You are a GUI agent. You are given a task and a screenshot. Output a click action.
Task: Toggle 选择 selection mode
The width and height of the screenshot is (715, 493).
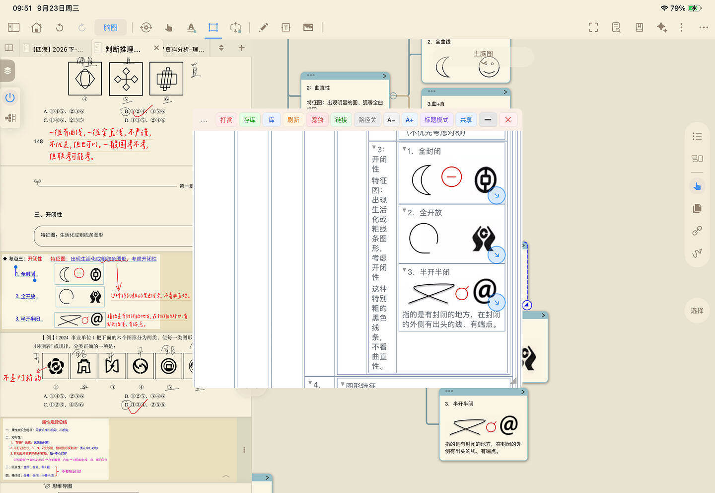coord(697,311)
